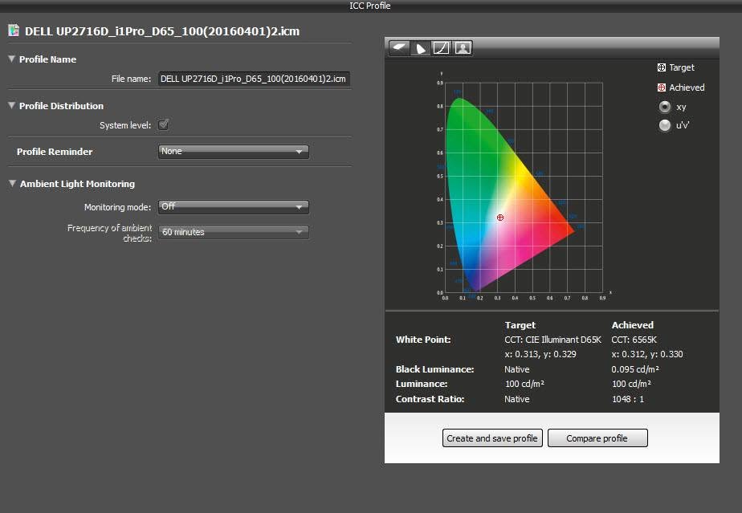
Task: Click the target luminance 100 cd/m² value
Action: pyautogui.click(x=525, y=384)
